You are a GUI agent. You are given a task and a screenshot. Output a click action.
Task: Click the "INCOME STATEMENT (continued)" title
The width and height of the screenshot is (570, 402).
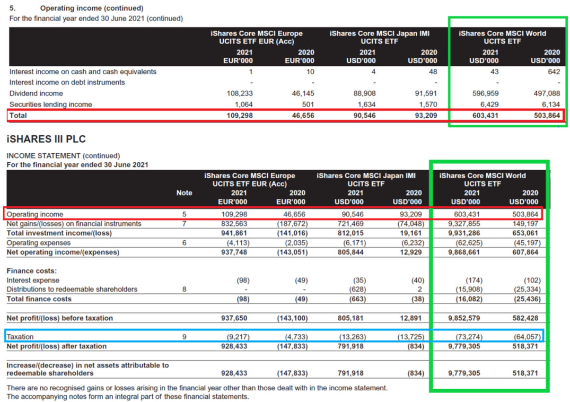point(63,155)
